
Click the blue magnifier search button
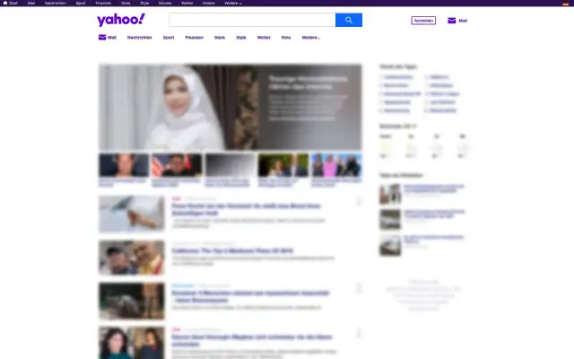(349, 20)
